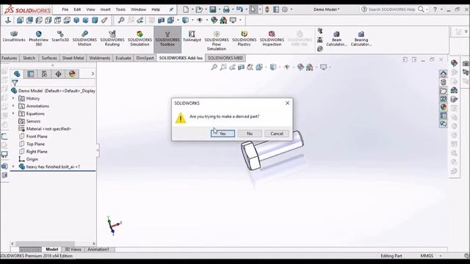The image size is (470, 264).
Task: Expand the heavy hex finished bolt node
Action: pos(13,166)
